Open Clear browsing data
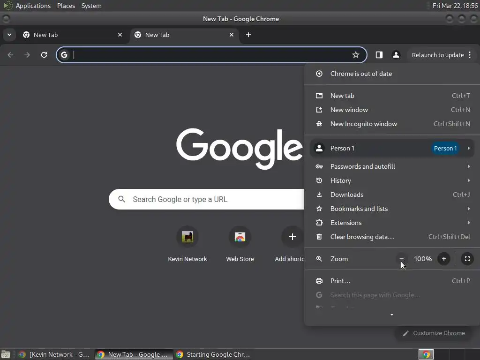This screenshot has height=360, width=480. point(392,237)
